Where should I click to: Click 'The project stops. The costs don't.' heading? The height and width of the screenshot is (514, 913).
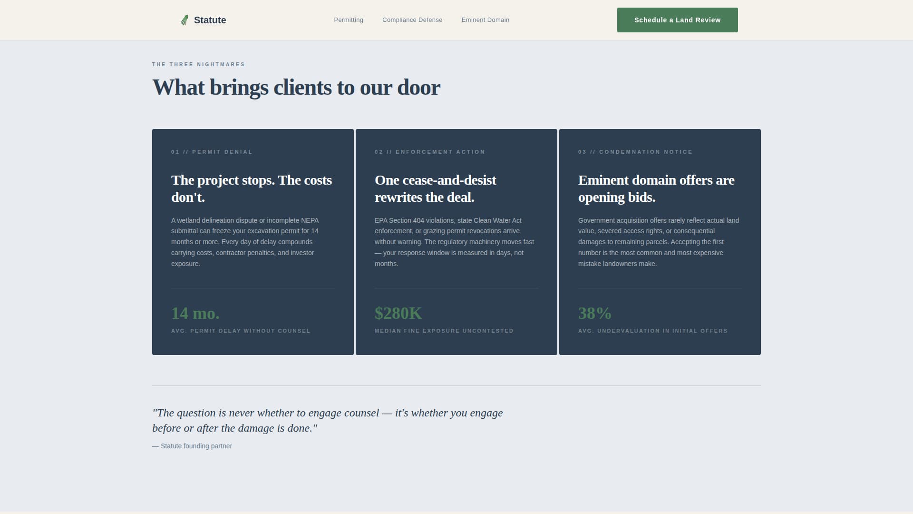pyautogui.click(x=251, y=188)
